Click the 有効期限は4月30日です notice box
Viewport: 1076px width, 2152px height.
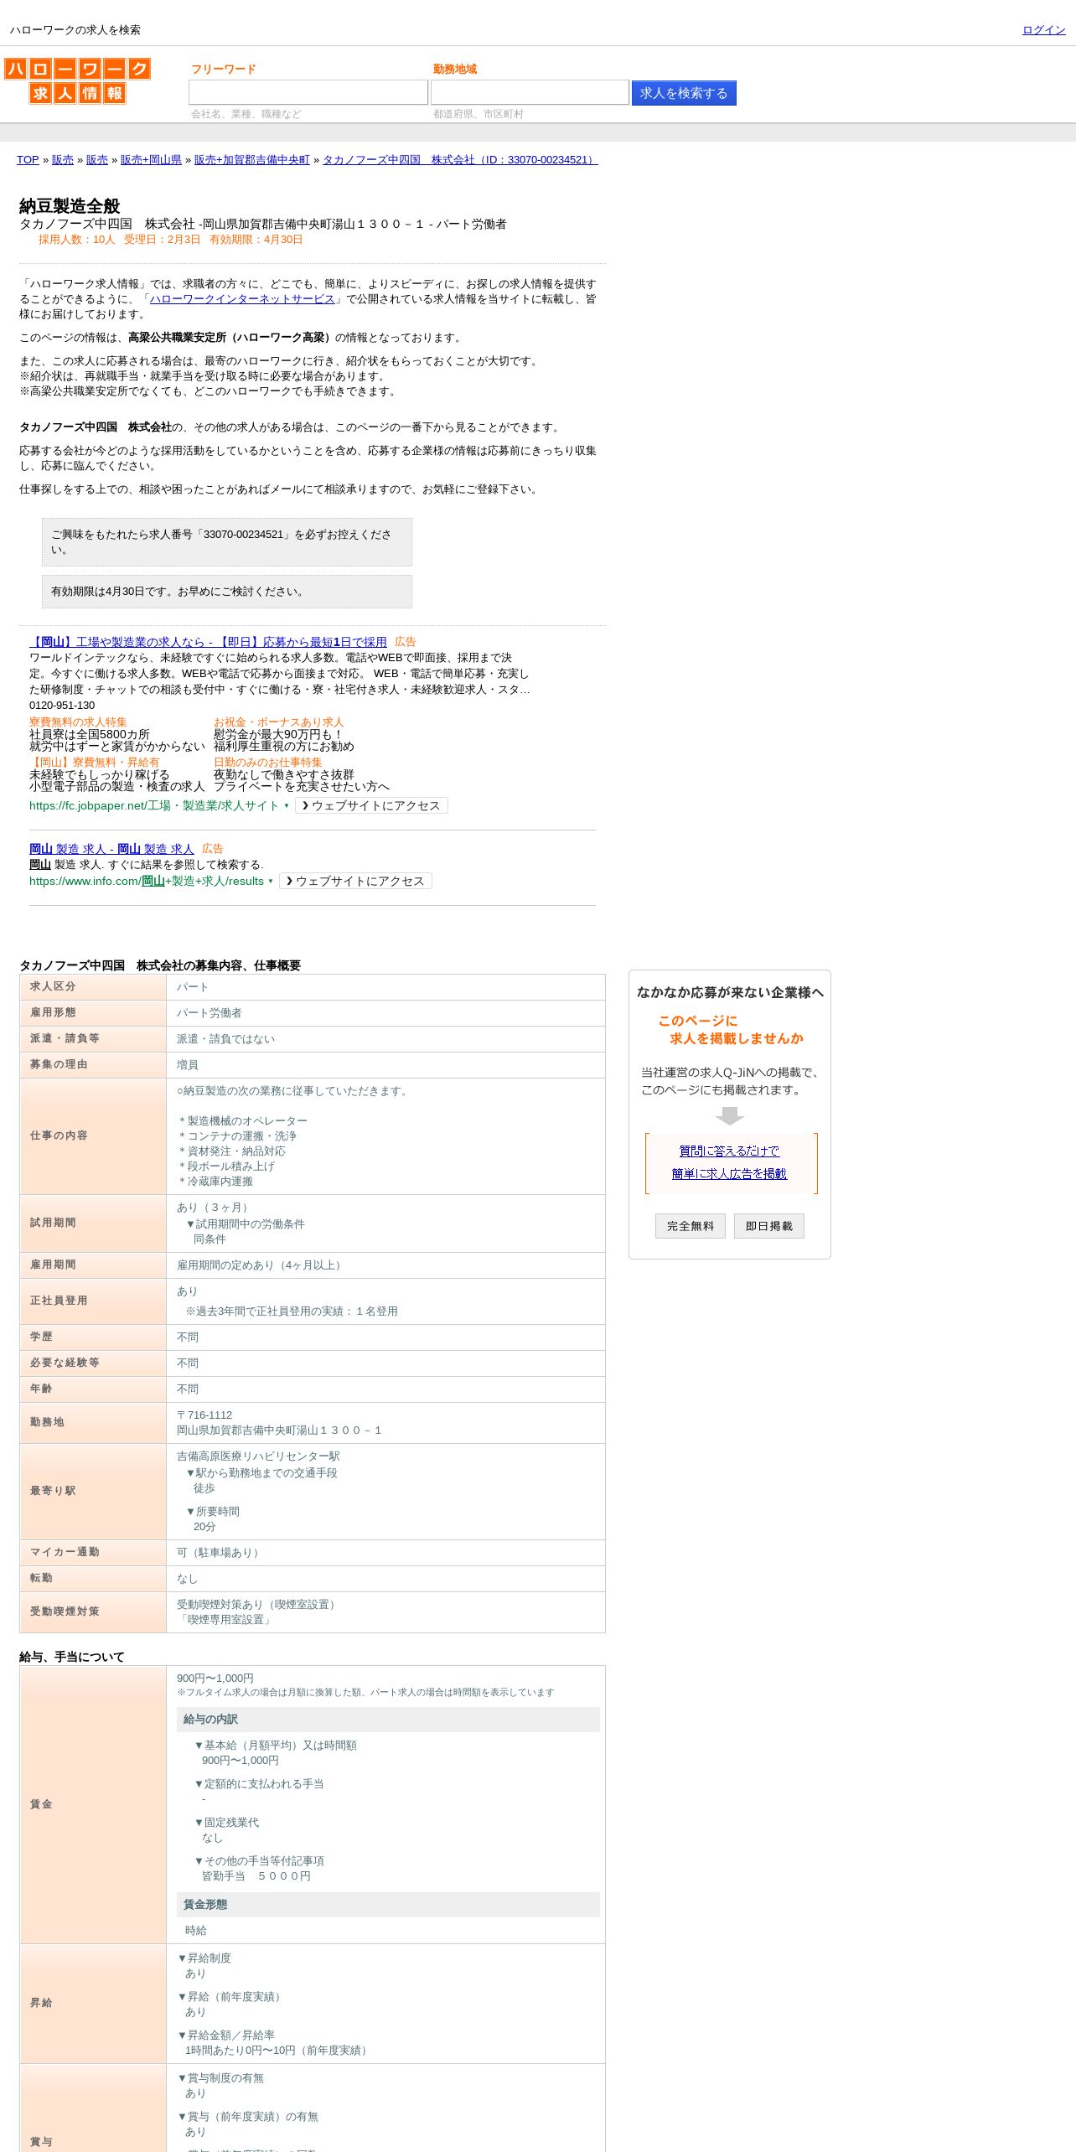(227, 592)
